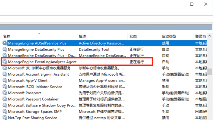The width and height of the screenshot is (213, 120).
Task: Click gear icon of ManageEngine DataSecurity Plus
Action: pyautogui.click(x=5, y=49)
